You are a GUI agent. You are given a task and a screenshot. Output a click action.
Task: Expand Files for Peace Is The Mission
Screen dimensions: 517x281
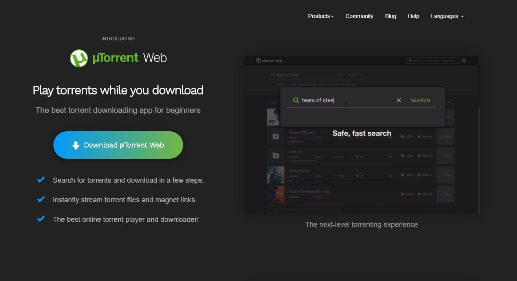[x=445, y=194]
